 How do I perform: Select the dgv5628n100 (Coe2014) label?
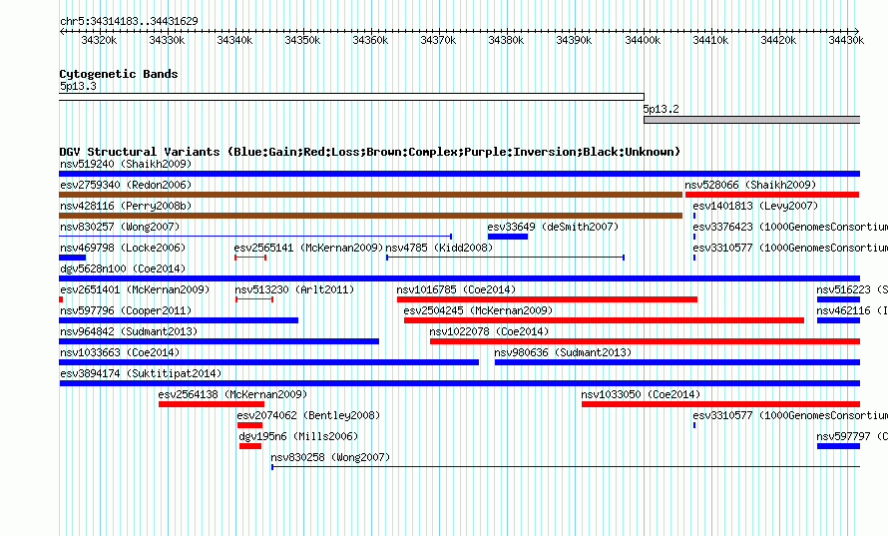point(123,268)
